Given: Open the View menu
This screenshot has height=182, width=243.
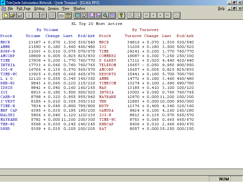Looking at the screenshot, I should click(66, 8).
